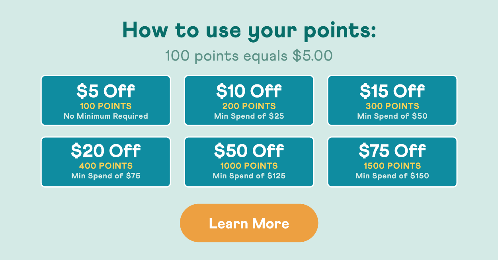Click the yellow 300 POINTS label

(392, 106)
